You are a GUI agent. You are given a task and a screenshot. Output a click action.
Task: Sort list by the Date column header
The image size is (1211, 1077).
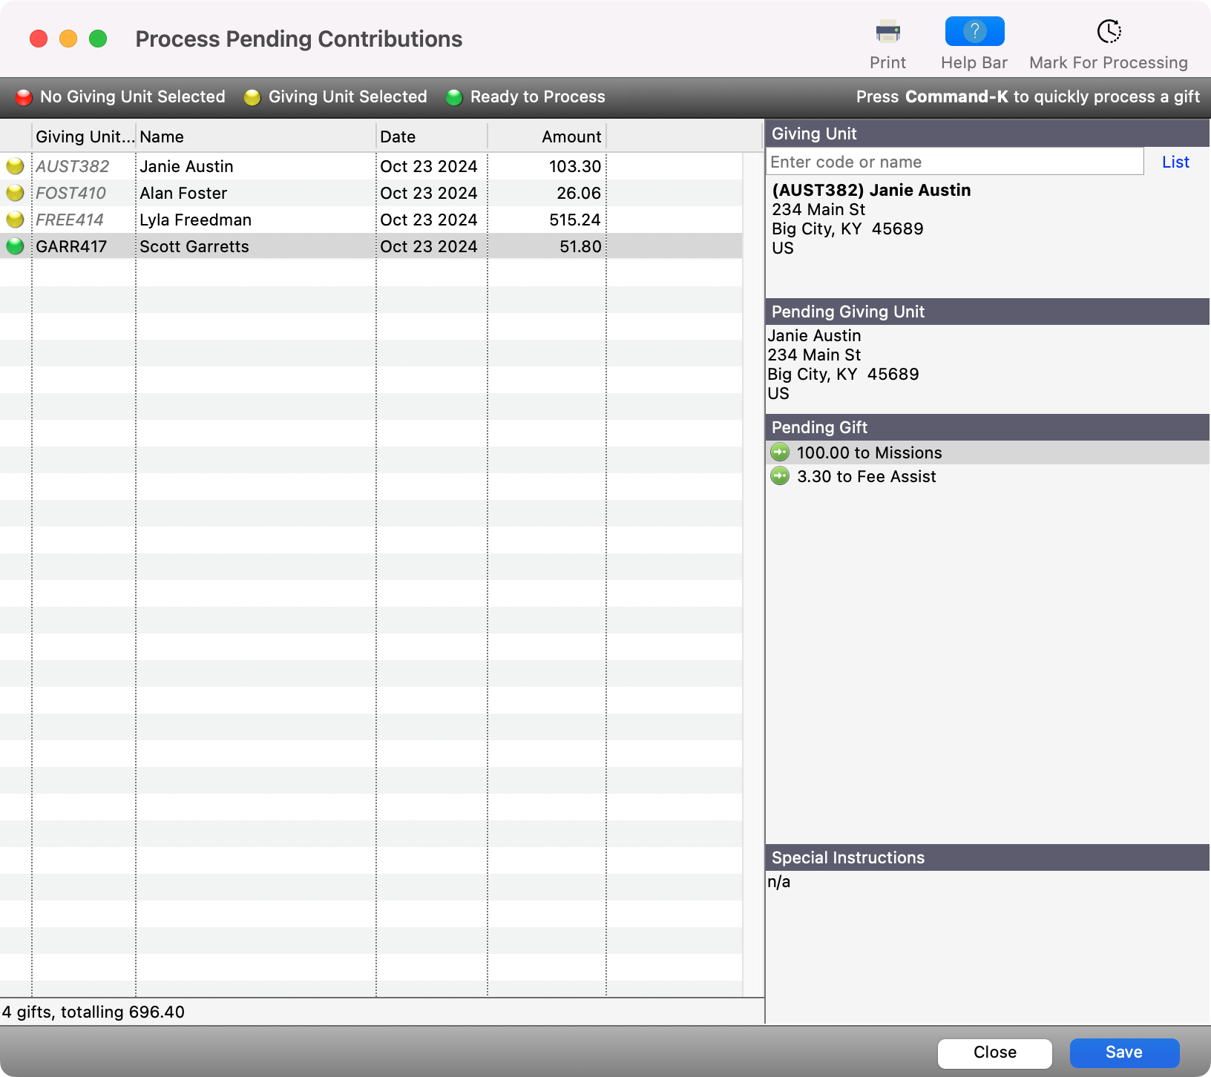(x=431, y=136)
